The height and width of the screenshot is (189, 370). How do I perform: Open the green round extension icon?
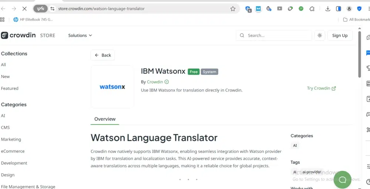(301, 9)
